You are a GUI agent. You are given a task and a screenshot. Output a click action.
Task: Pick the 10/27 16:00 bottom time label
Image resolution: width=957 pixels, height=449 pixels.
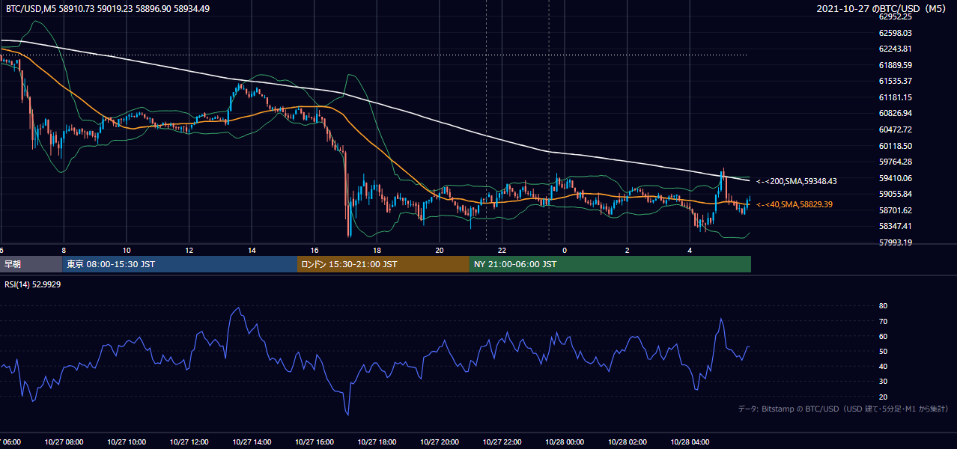pyautogui.click(x=314, y=442)
